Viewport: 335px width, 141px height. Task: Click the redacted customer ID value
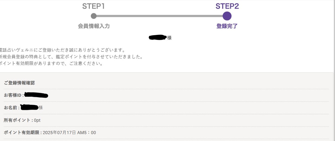(x=36, y=95)
